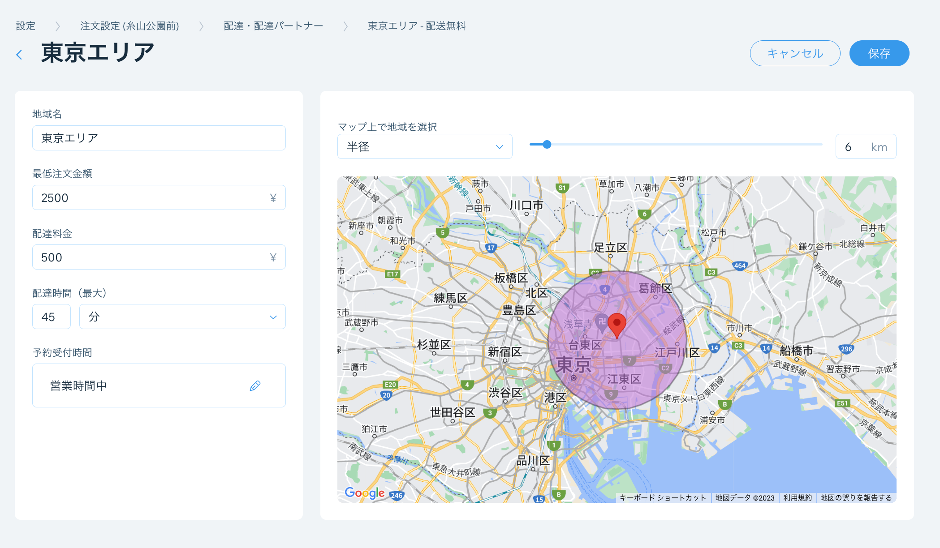Click the 設定 menu item in breadcrumb

(26, 26)
